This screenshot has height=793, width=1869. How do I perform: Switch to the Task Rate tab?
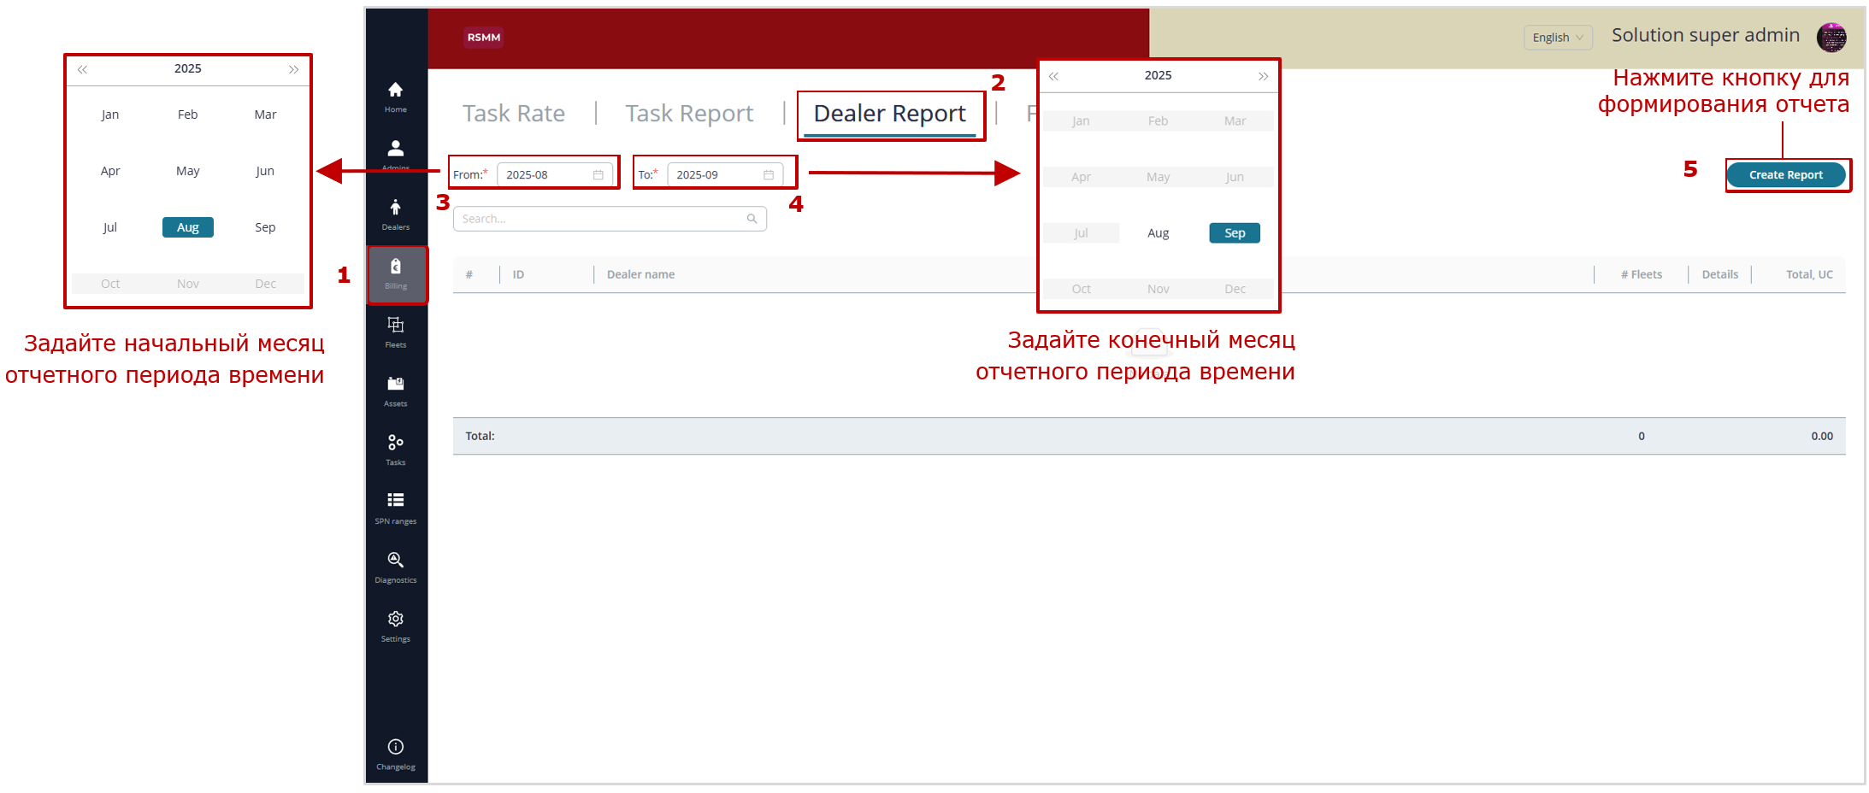tap(513, 114)
